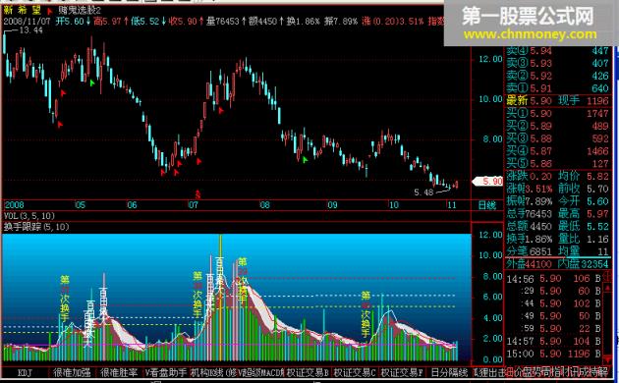
Task: Open the 权证交易B tab
Action: pos(308,372)
